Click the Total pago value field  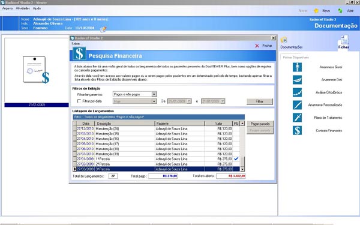coord(163,176)
